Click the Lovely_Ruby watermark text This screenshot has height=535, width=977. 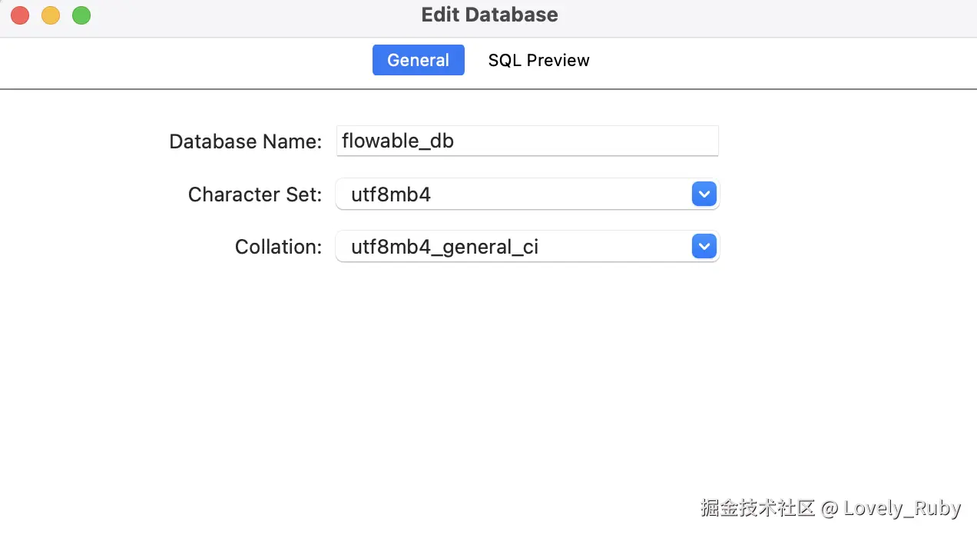[x=902, y=508]
